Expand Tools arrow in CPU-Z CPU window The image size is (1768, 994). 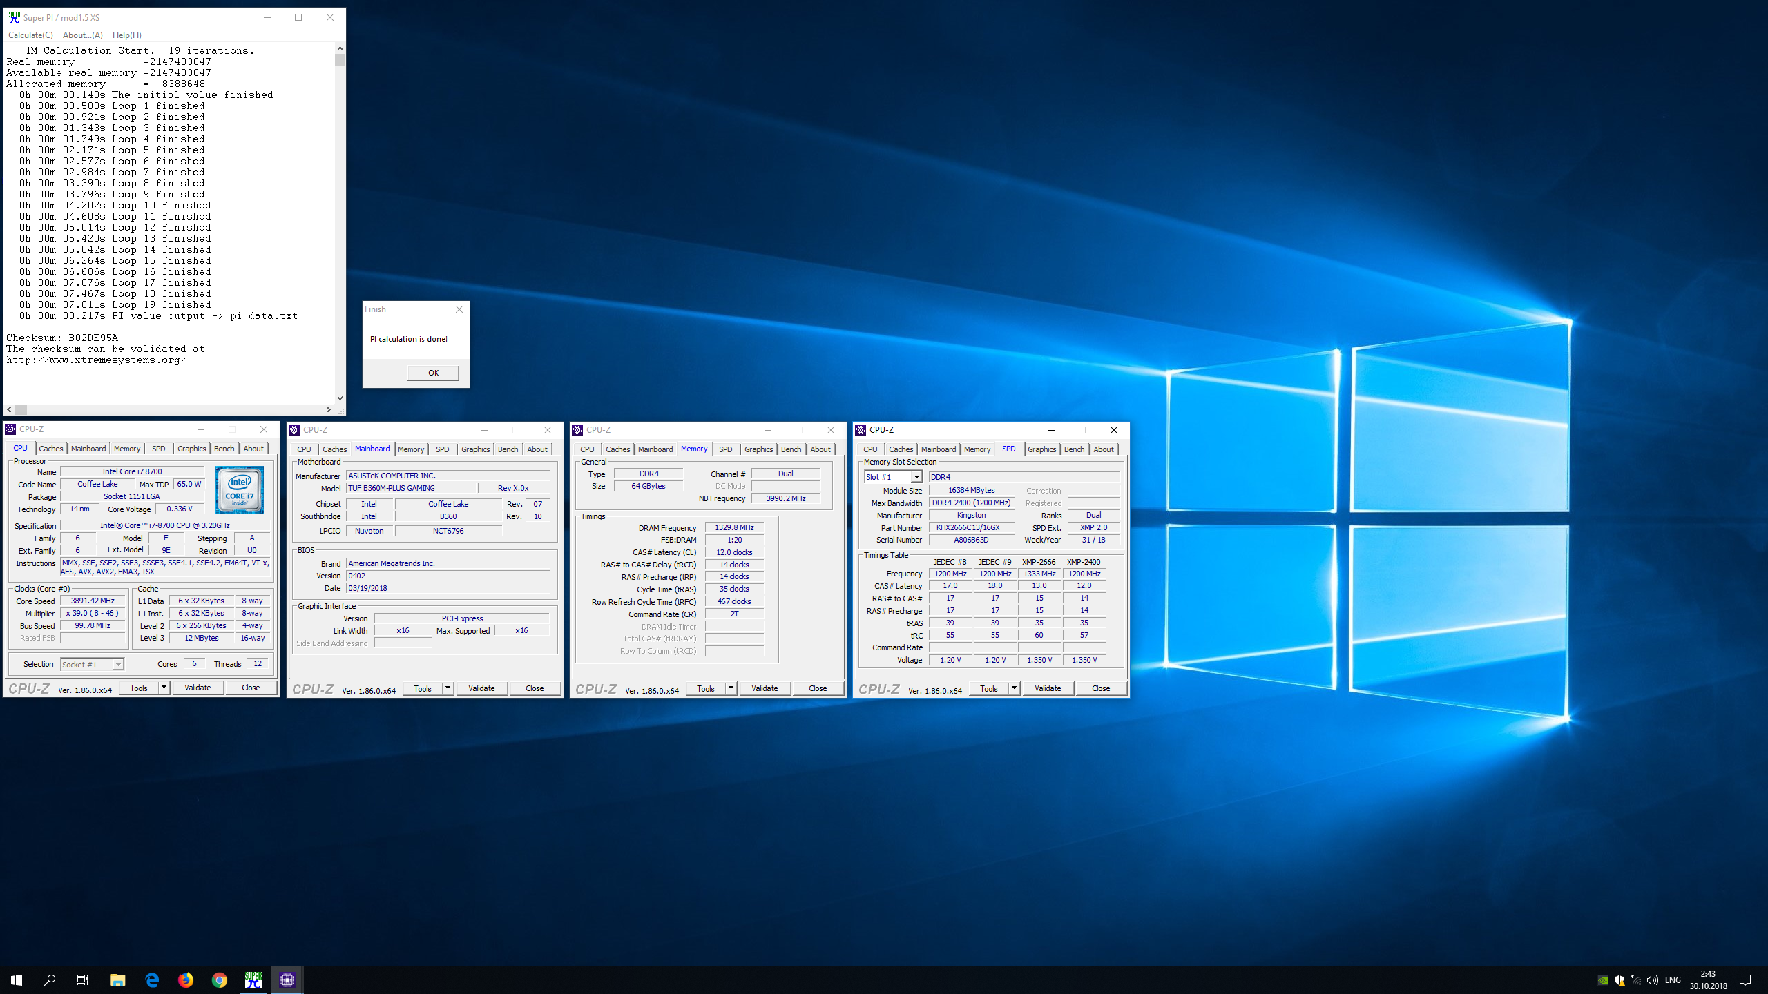pyautogui.click(x=164, y=688)
